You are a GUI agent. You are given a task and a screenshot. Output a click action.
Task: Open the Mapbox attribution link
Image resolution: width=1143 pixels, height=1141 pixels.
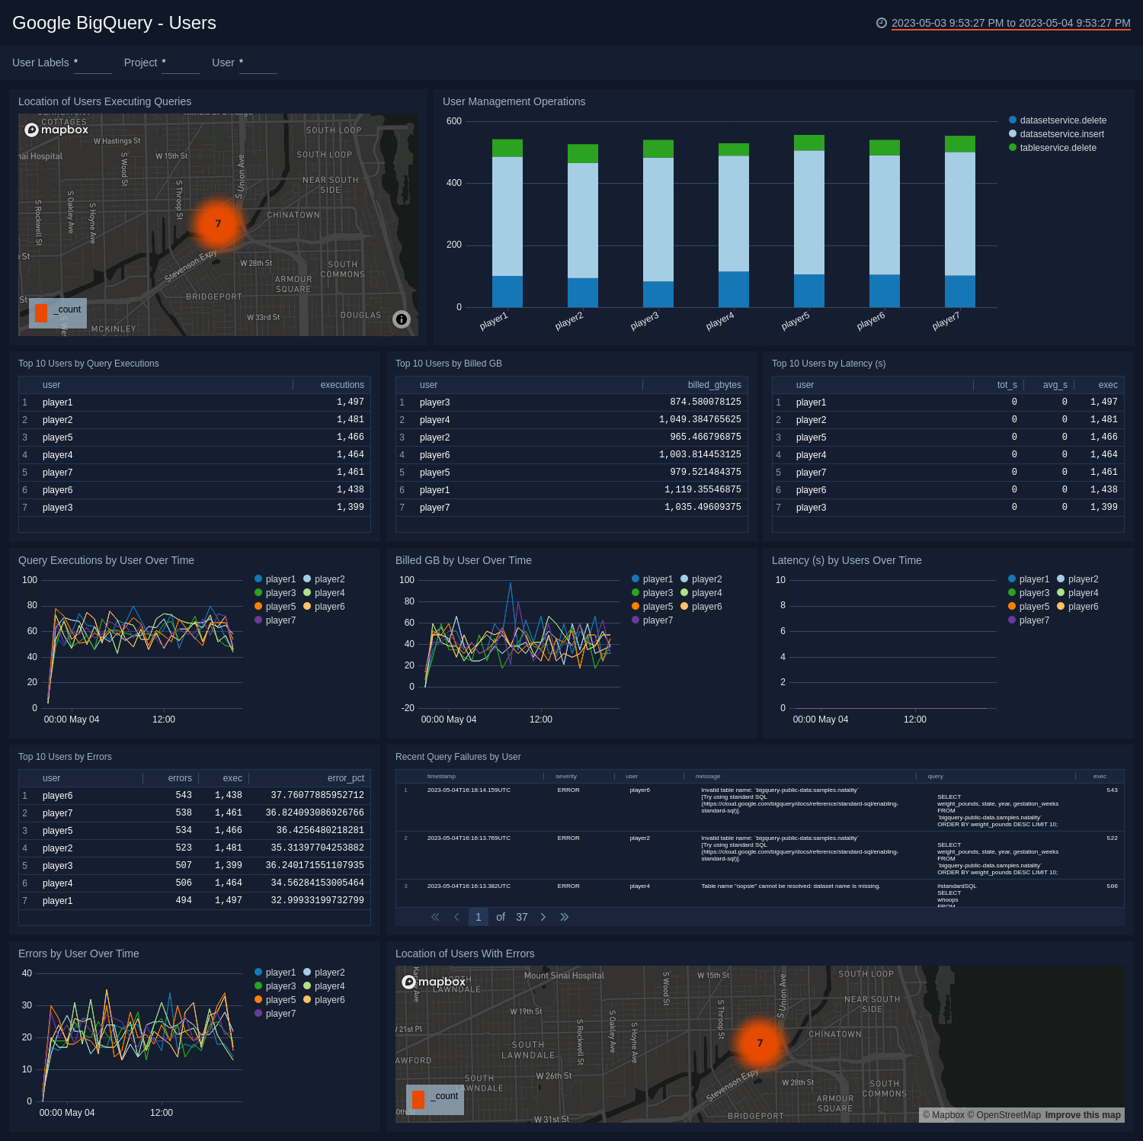click(x=943, y=1115)
